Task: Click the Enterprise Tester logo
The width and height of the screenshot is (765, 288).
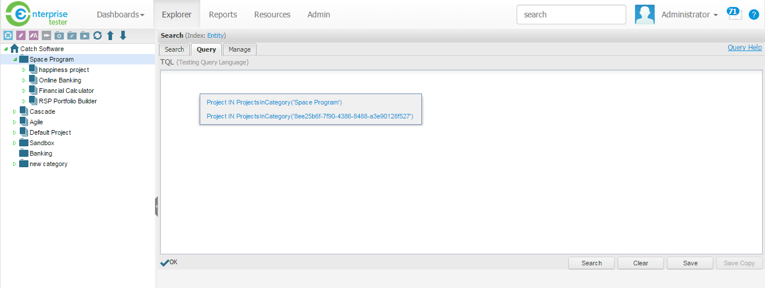Action: [39, 15]
